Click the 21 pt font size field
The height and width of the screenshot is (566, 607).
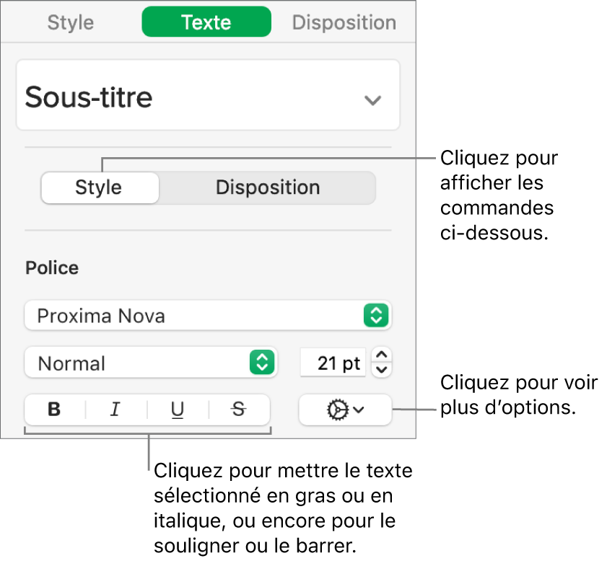pos(333,363)
